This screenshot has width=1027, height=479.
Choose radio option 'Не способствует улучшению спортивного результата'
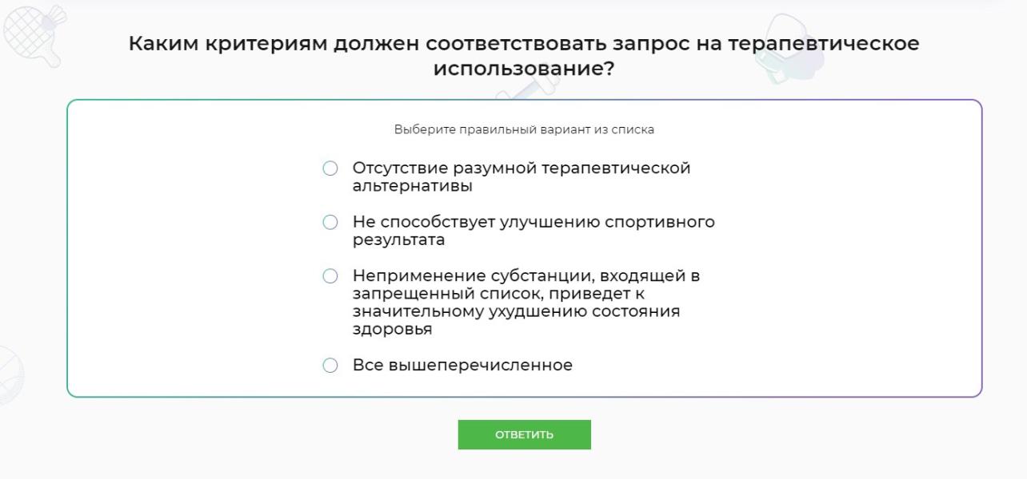point(330,223)
